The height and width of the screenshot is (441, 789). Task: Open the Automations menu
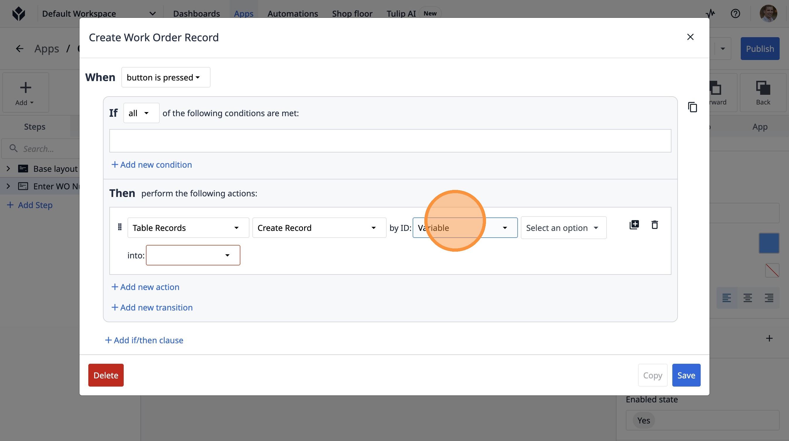point(292,13)
